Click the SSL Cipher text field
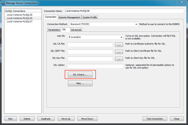Viewport: 188px width, 125px height. pyautogui.click(x=95, y=66)
